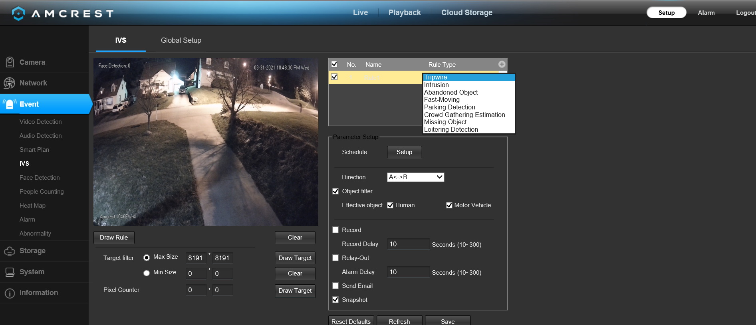Viewport: 756px width, 325px height.
Task: Select the Event alarm bell icon
Action: 10,104
